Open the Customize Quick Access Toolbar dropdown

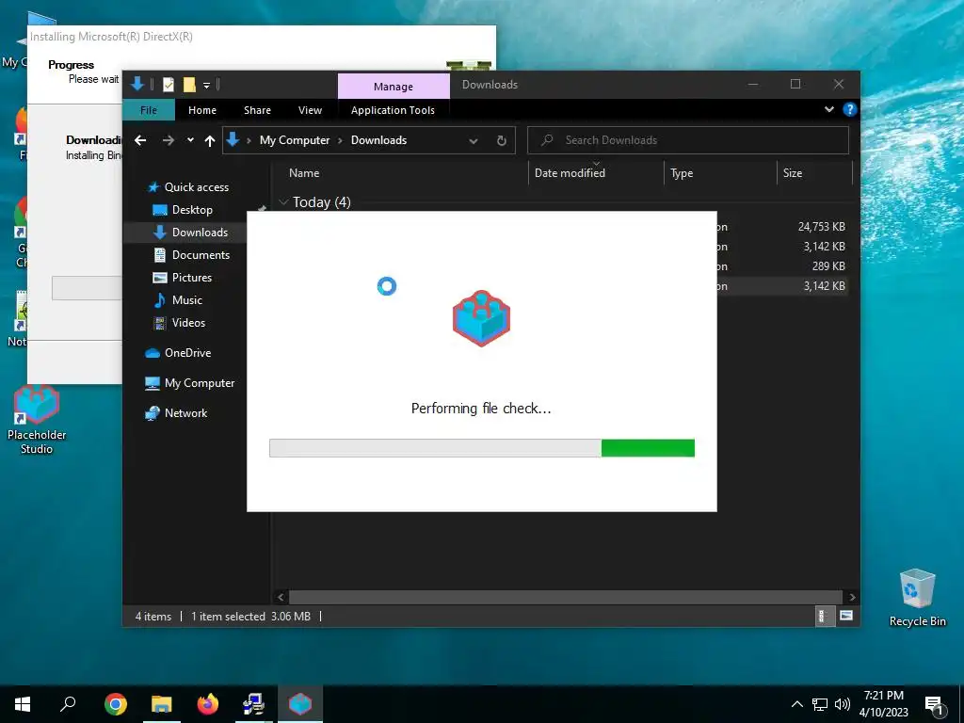[206, 85]
